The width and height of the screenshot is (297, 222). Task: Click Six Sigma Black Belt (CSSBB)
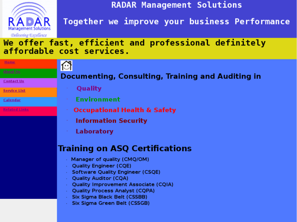click(109, 197)
